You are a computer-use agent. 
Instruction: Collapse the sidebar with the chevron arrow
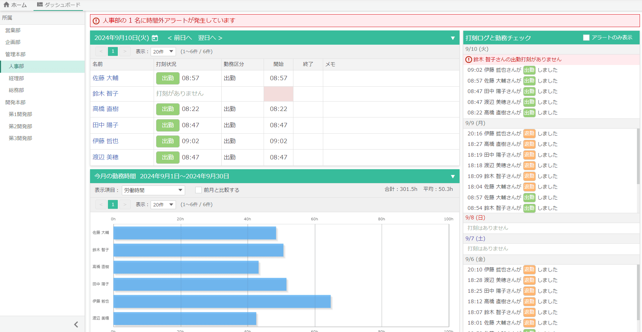coord(76,325)
